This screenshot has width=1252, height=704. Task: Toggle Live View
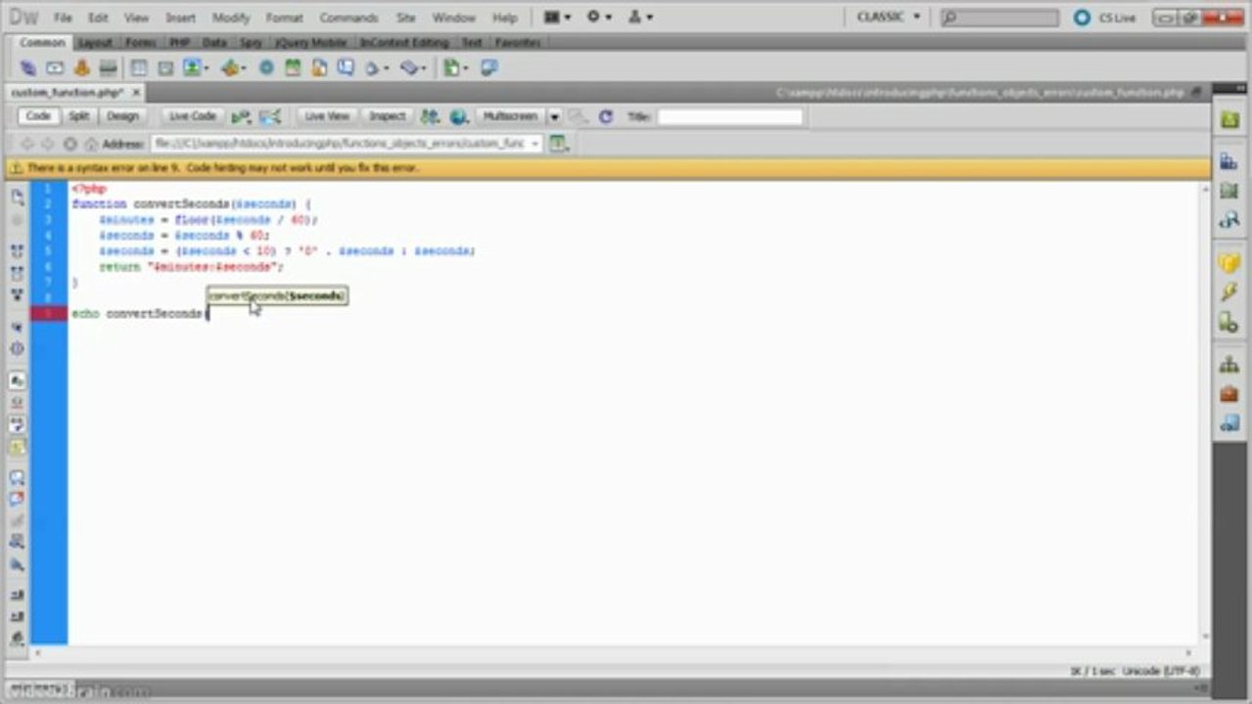pos(327,116)
